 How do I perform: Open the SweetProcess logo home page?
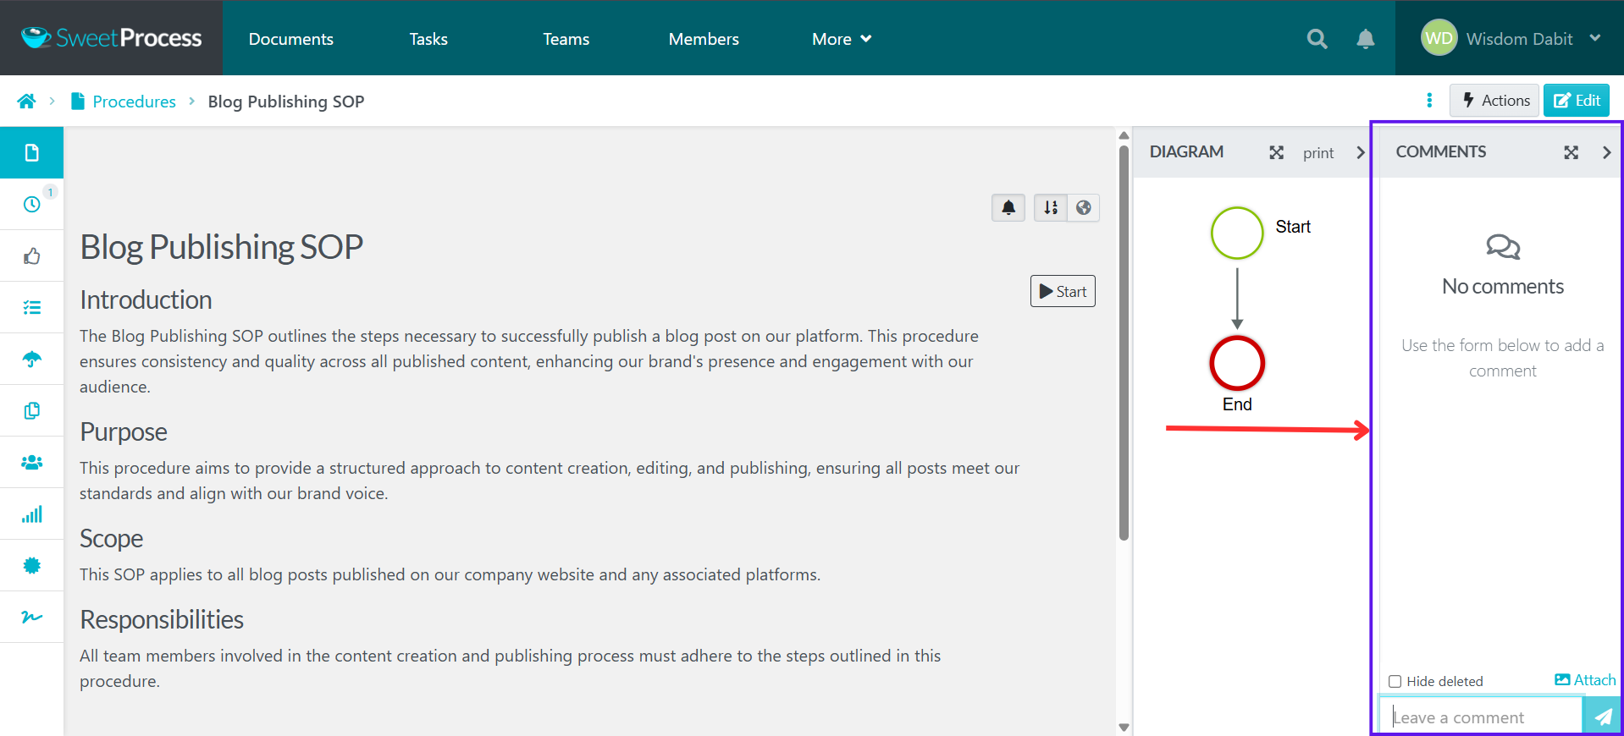pos(111,38)
